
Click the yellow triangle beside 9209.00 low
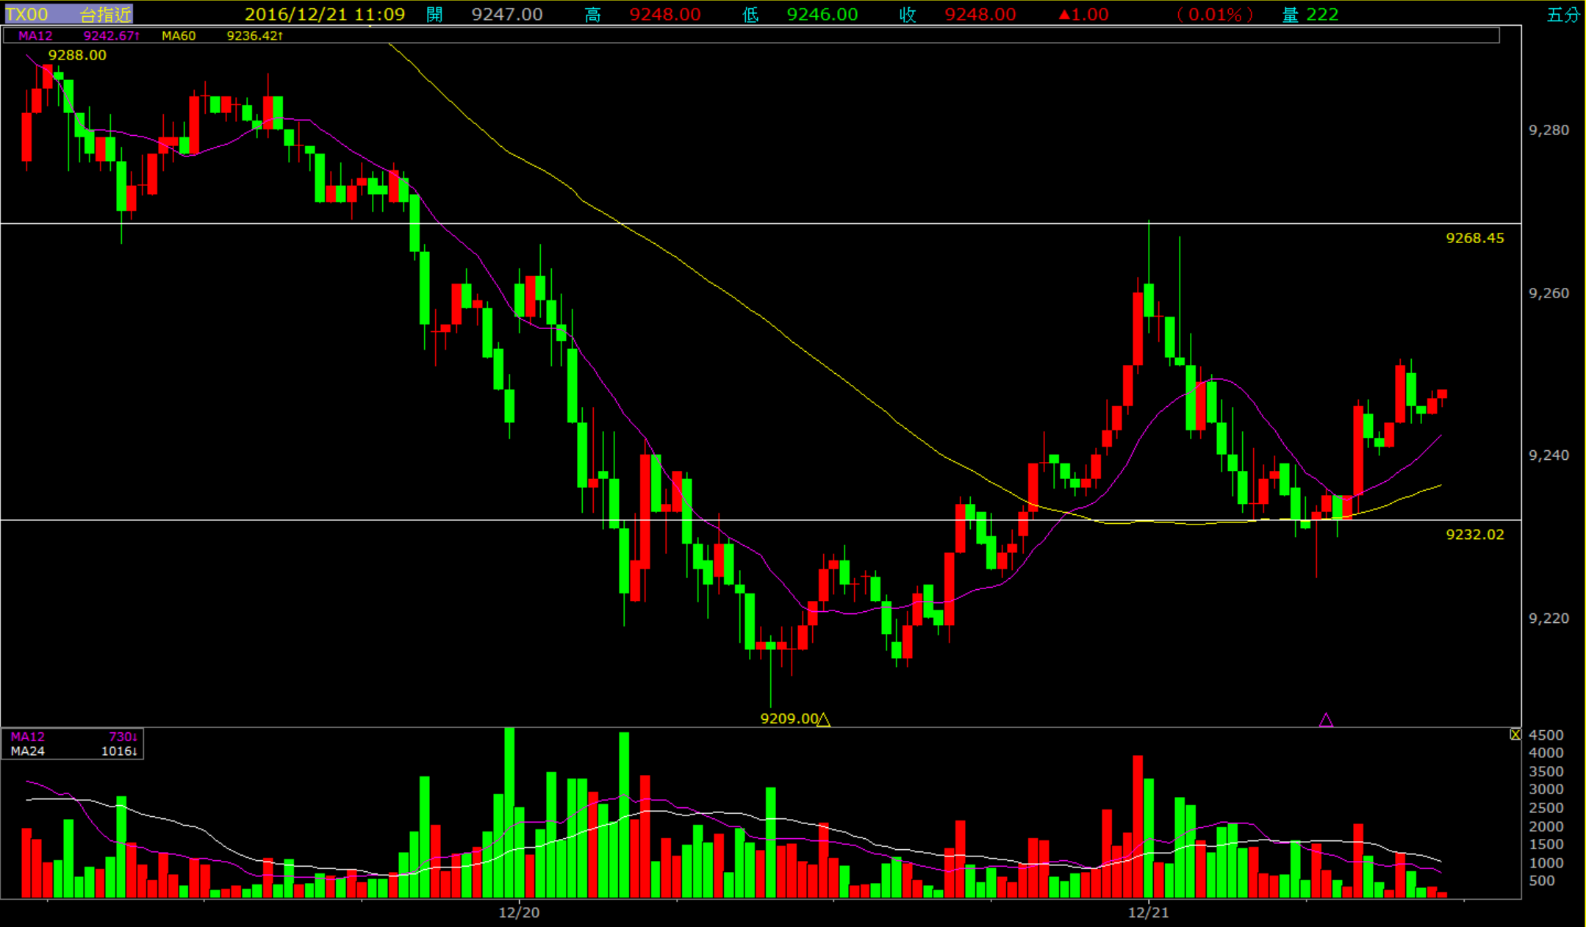coord(823,720)
